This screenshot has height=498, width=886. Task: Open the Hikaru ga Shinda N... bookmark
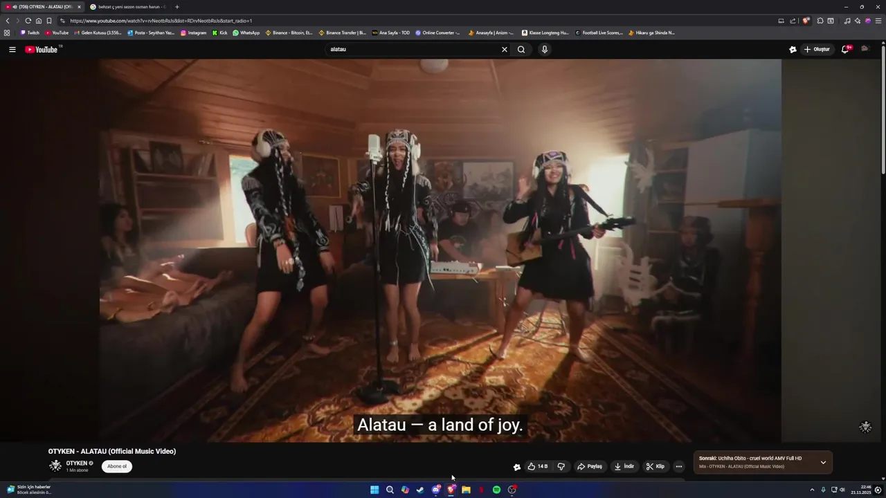(x=651, y=33)
